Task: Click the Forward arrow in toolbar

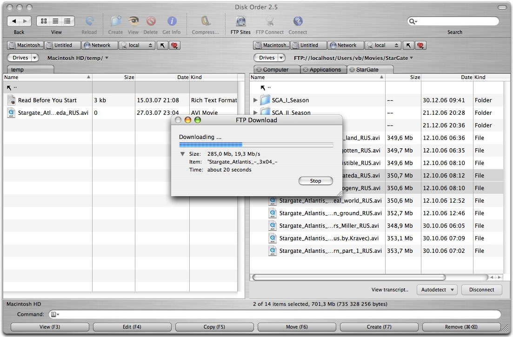Action: click(25, 21)
